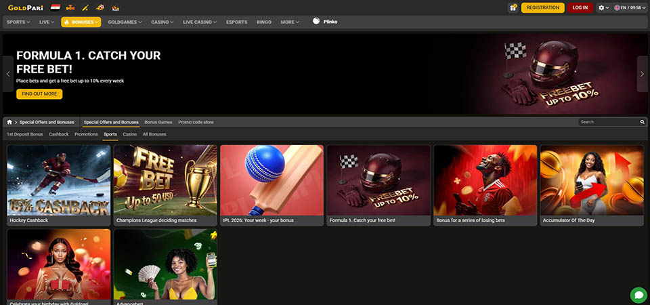Expand the More menu
650x305 pixels.
pyautogui.click(x=290, y=22)
